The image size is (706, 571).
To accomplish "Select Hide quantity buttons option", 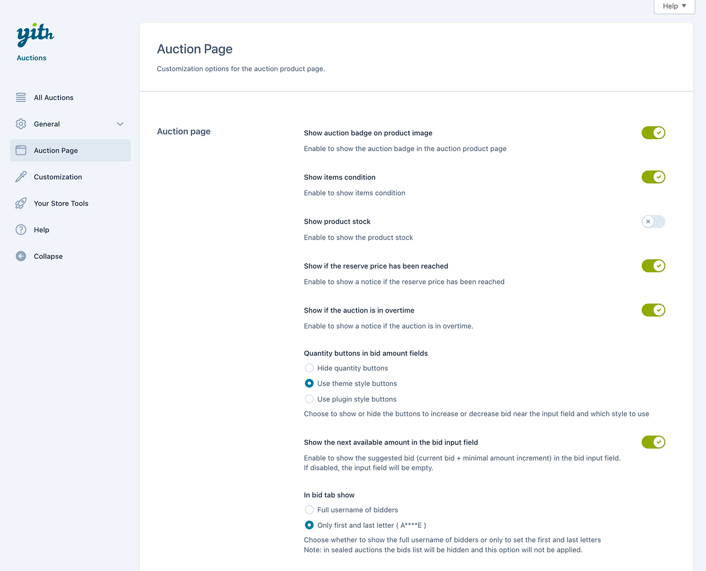I will pyautogui.click(x=309, y=368).
